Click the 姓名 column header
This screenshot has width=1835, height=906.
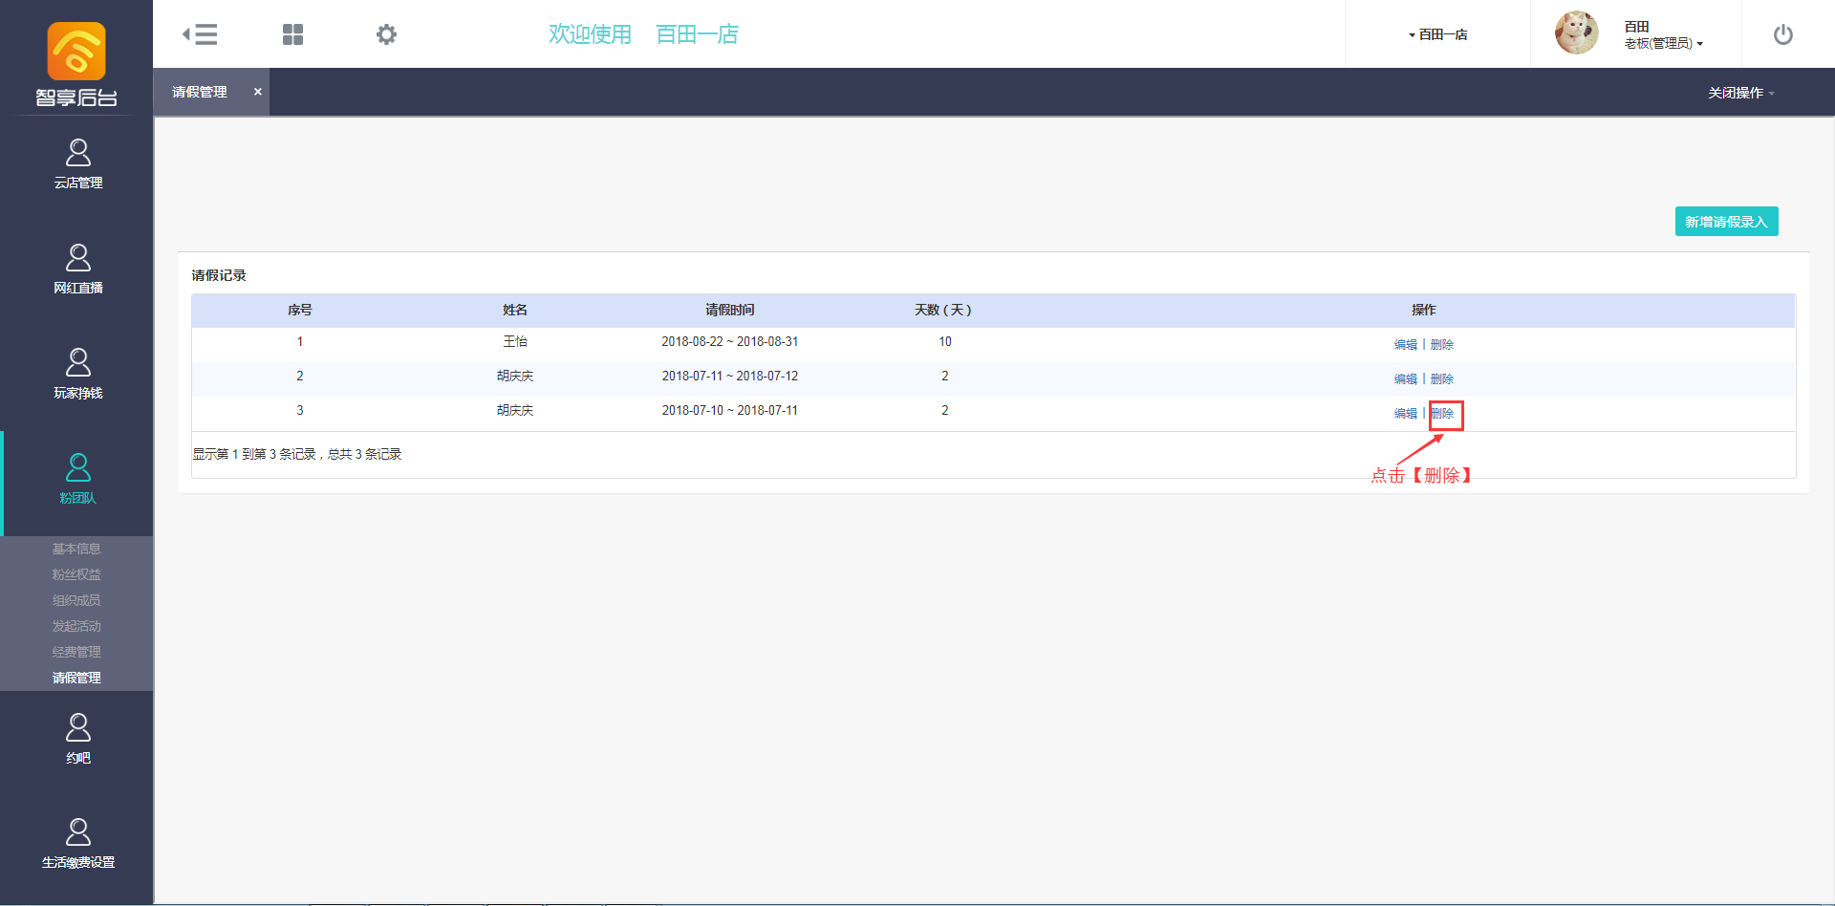(x=515, y=310)
